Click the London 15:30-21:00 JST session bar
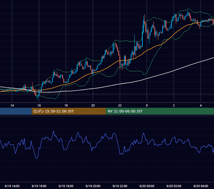 click(x=69, y=111)
